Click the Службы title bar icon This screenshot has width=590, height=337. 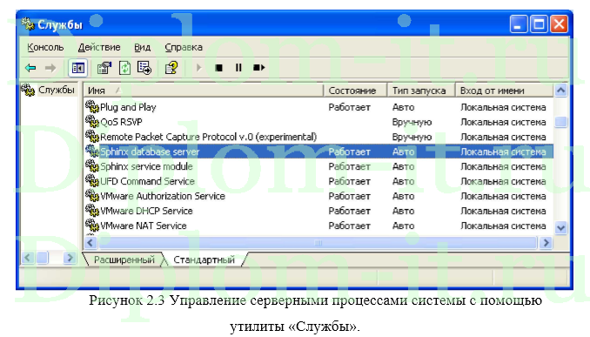point(28,24)
